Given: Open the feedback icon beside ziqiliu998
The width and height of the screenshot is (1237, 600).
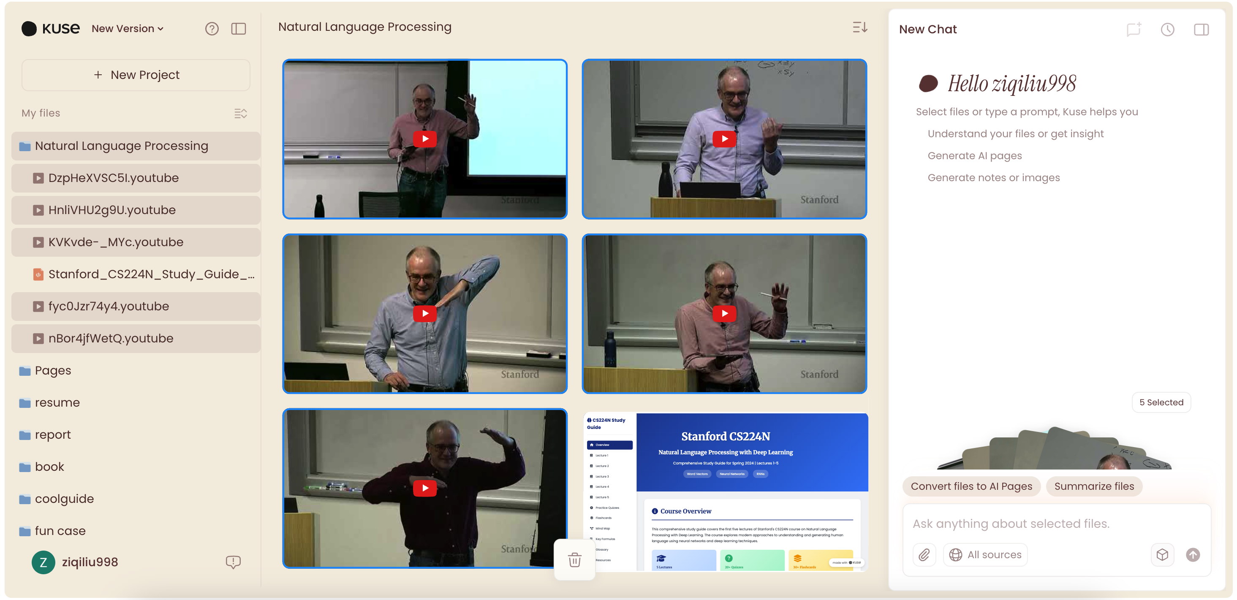Looking at the screenshot, I should (x=233, y=562).
